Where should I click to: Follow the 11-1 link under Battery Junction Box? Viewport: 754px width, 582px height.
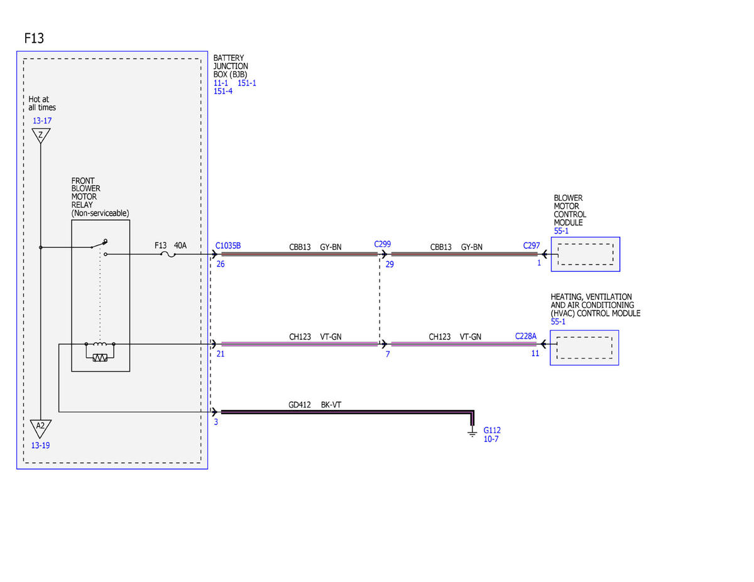click(x=221, y=83)
